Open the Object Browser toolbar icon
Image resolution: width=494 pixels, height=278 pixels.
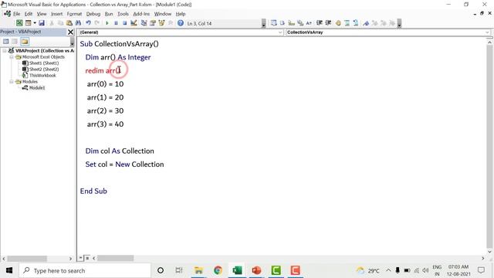pos(161,23)
